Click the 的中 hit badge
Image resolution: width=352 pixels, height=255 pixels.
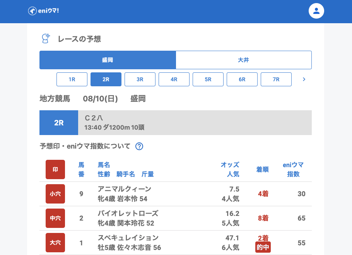click(x=263, y=247)
